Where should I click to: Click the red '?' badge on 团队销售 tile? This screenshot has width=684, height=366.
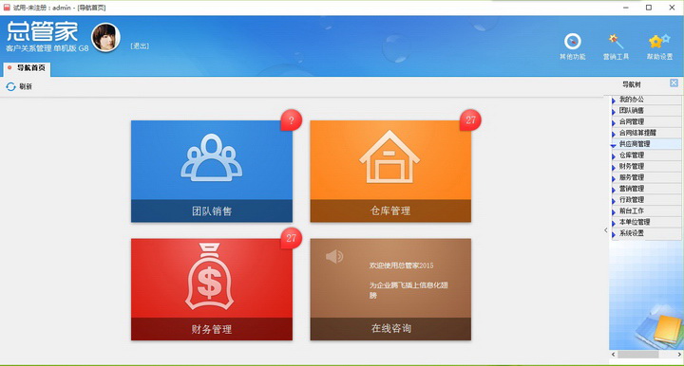point(292,120)
